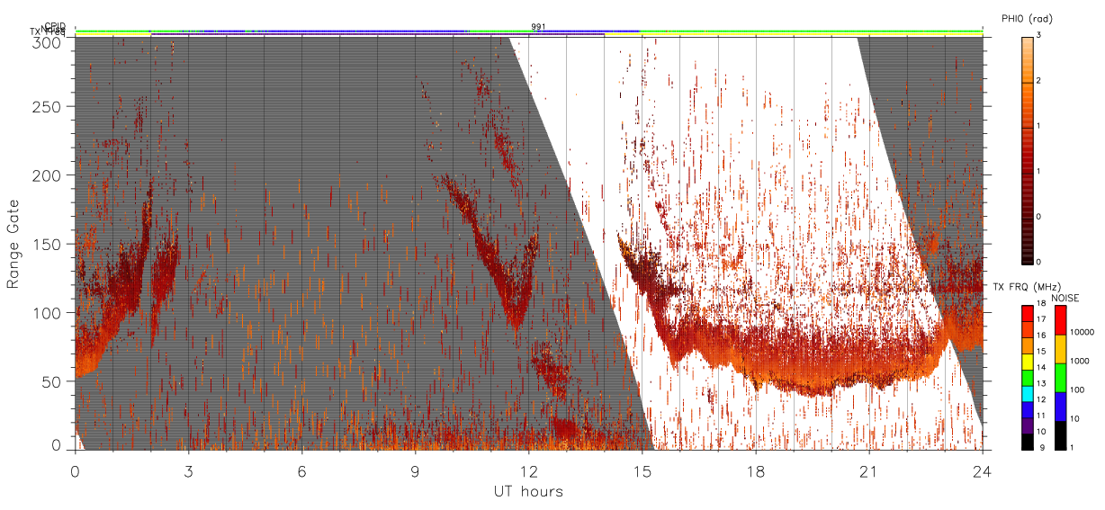Click the green 13-14 MHz TX FRQ swatch
1105x510 pixels.
[x=1028, y=378]
